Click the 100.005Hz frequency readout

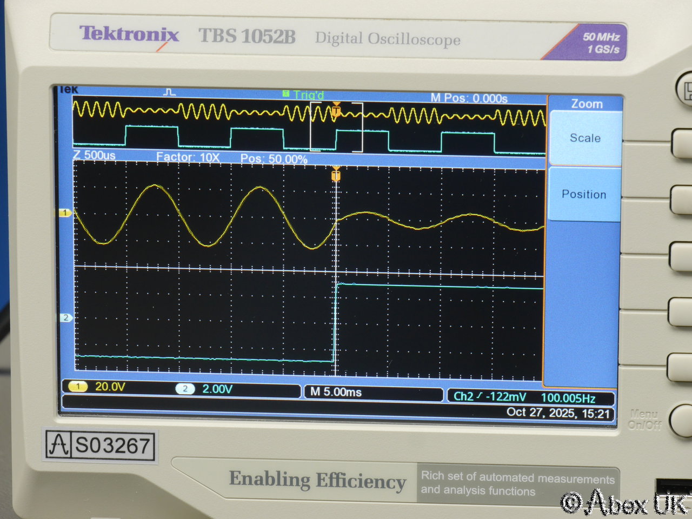click(568, 398)
